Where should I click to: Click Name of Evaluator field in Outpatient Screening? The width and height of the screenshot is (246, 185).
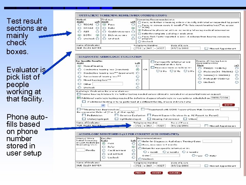pyautogui.click(x=104, y=48)
